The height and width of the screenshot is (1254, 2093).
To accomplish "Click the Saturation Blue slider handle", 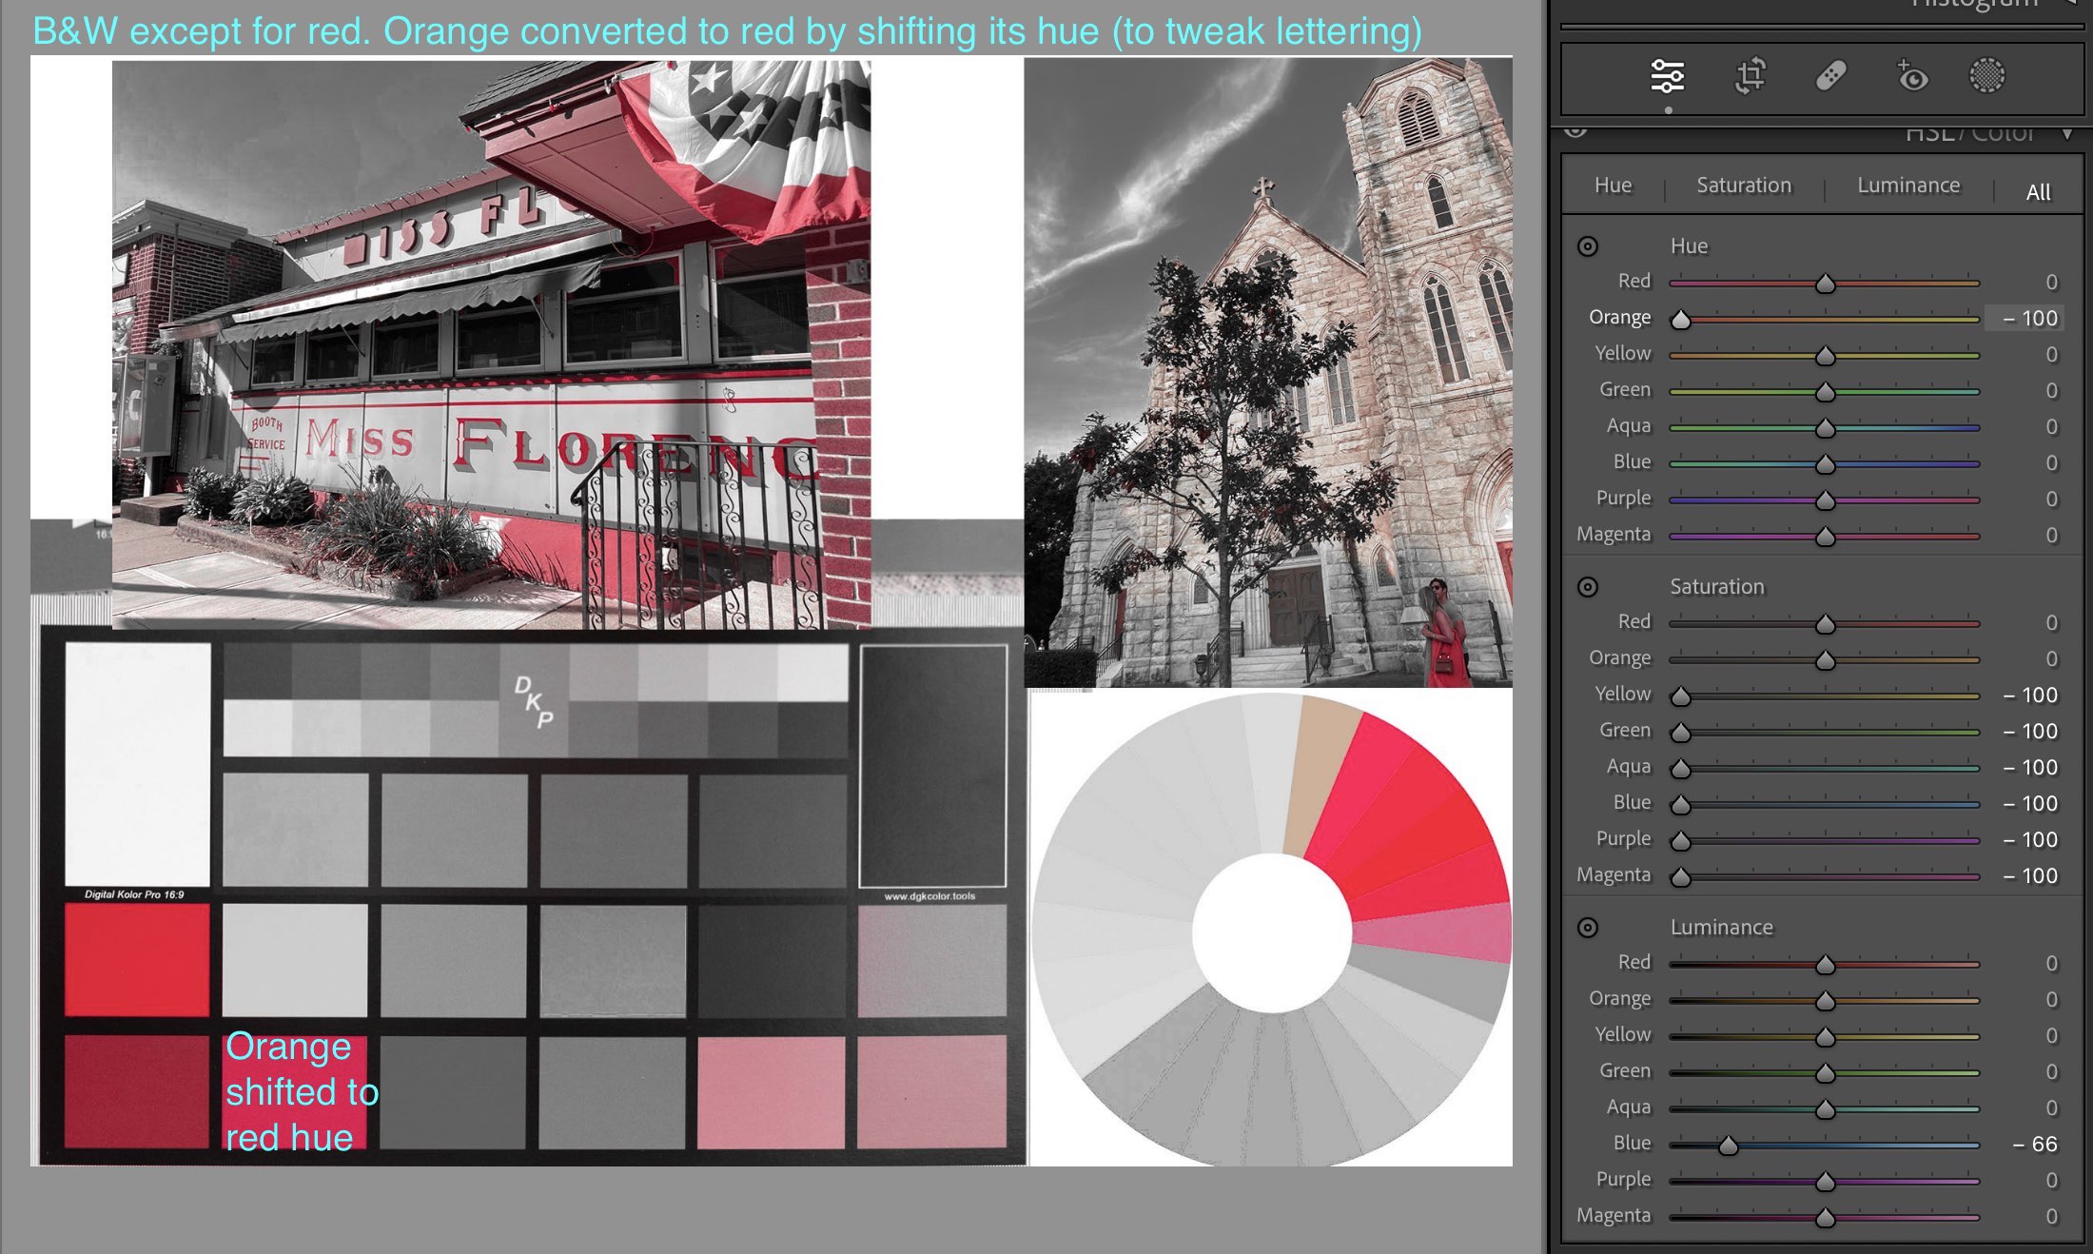I will point(1681,805).
